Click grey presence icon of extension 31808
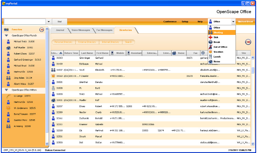Screen dimensions: 257x153 pos(53,88)
